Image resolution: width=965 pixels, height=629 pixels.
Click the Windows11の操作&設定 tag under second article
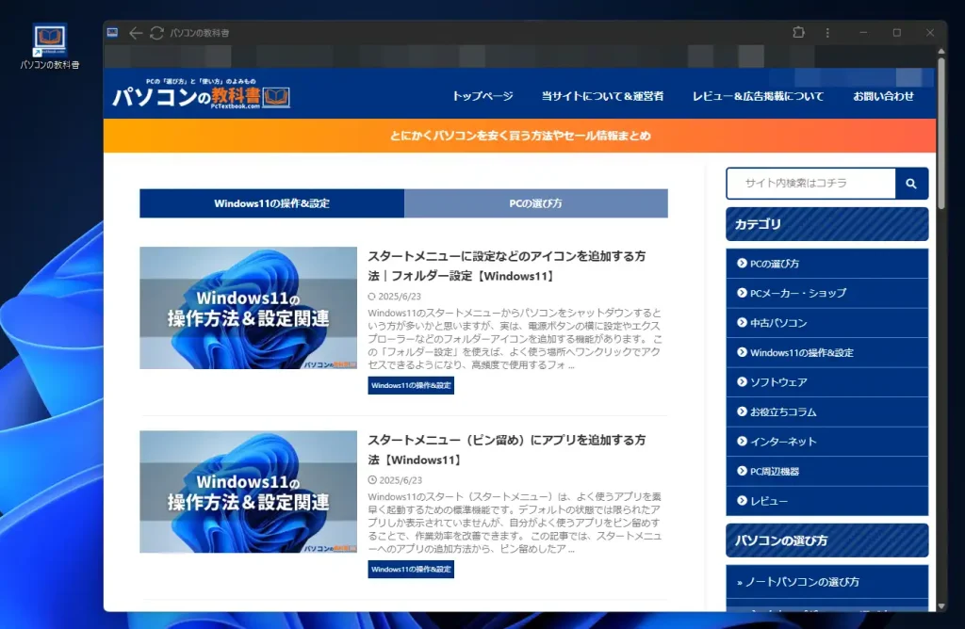411,570
